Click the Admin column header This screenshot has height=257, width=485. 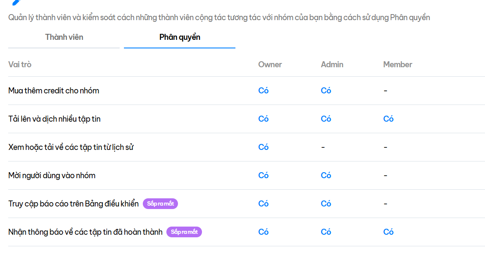(x=332, y=65)
